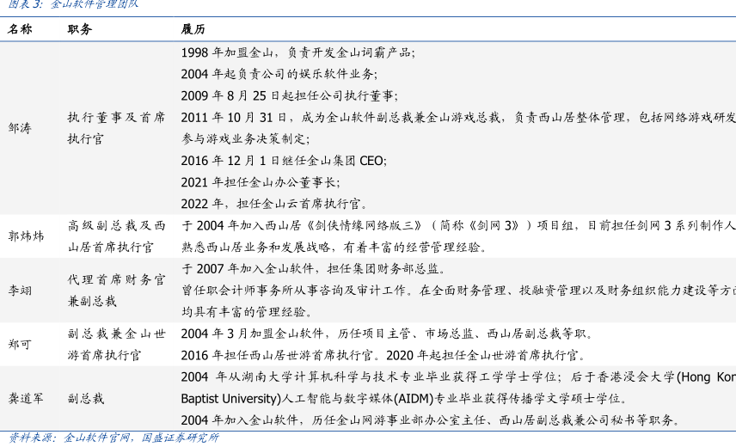Select the position 代理首席财务官兼副总裁
Screen dimensions: 736x447
[116, 291]
